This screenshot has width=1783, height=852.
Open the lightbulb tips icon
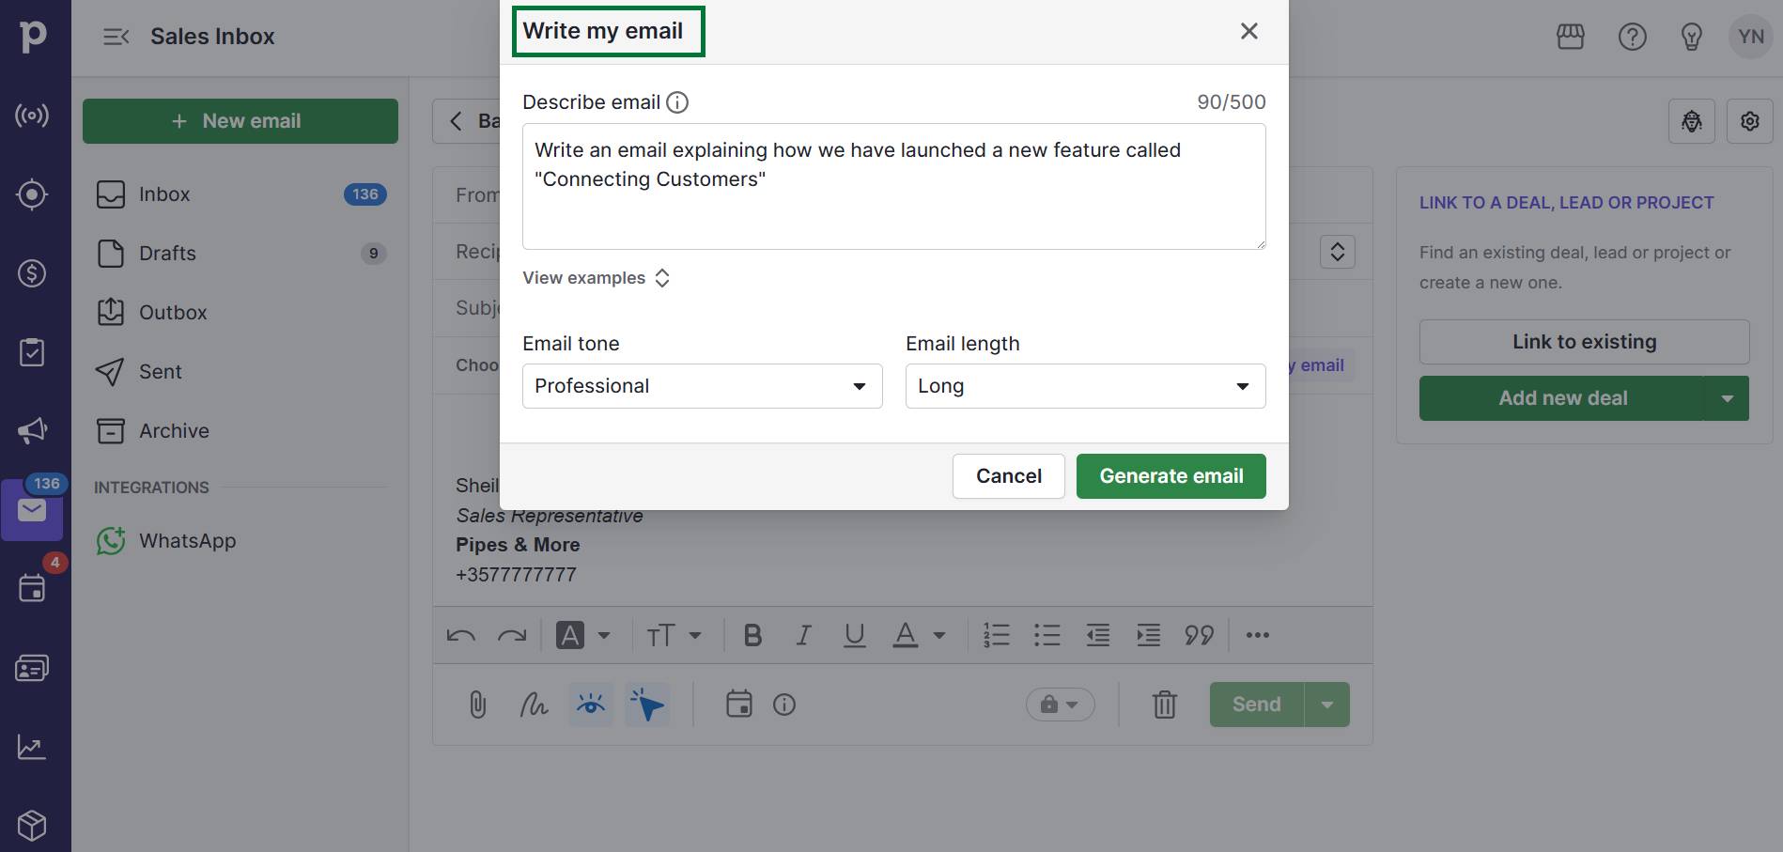click(1692, 37)
